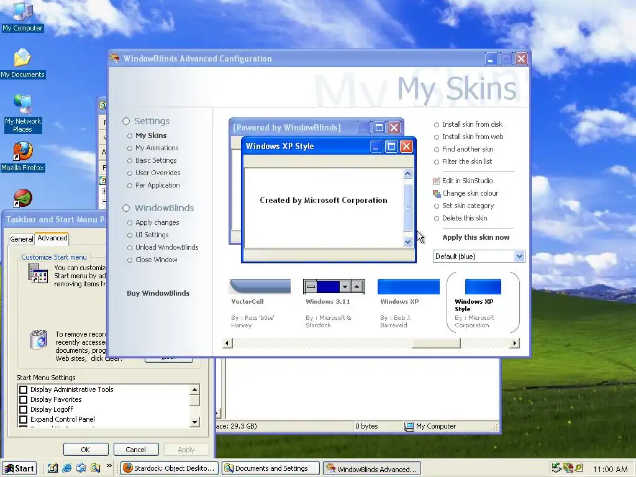
Task: Click the third system tray icon
Action: (579, 468)
